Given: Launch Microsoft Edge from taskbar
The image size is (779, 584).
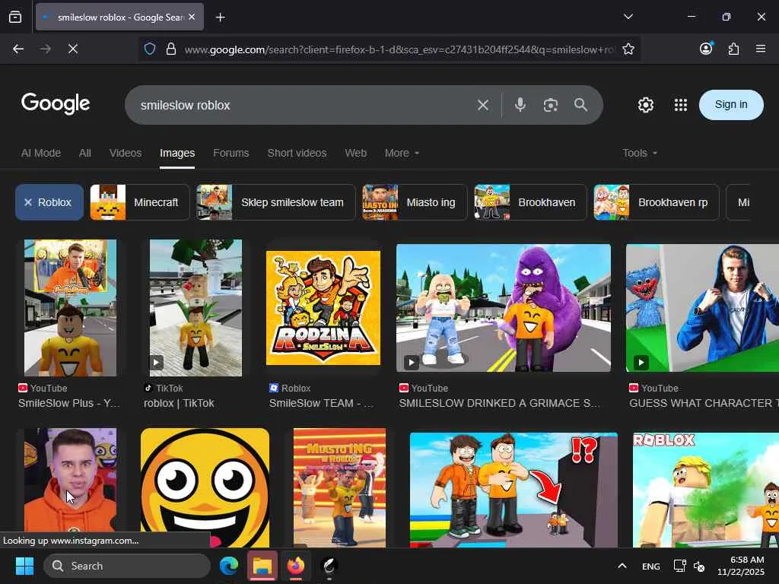Looking at the screenshot, I should coord(229,566).
